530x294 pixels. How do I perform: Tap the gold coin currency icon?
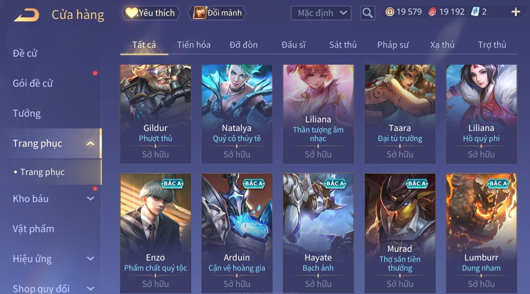[390, 12]
